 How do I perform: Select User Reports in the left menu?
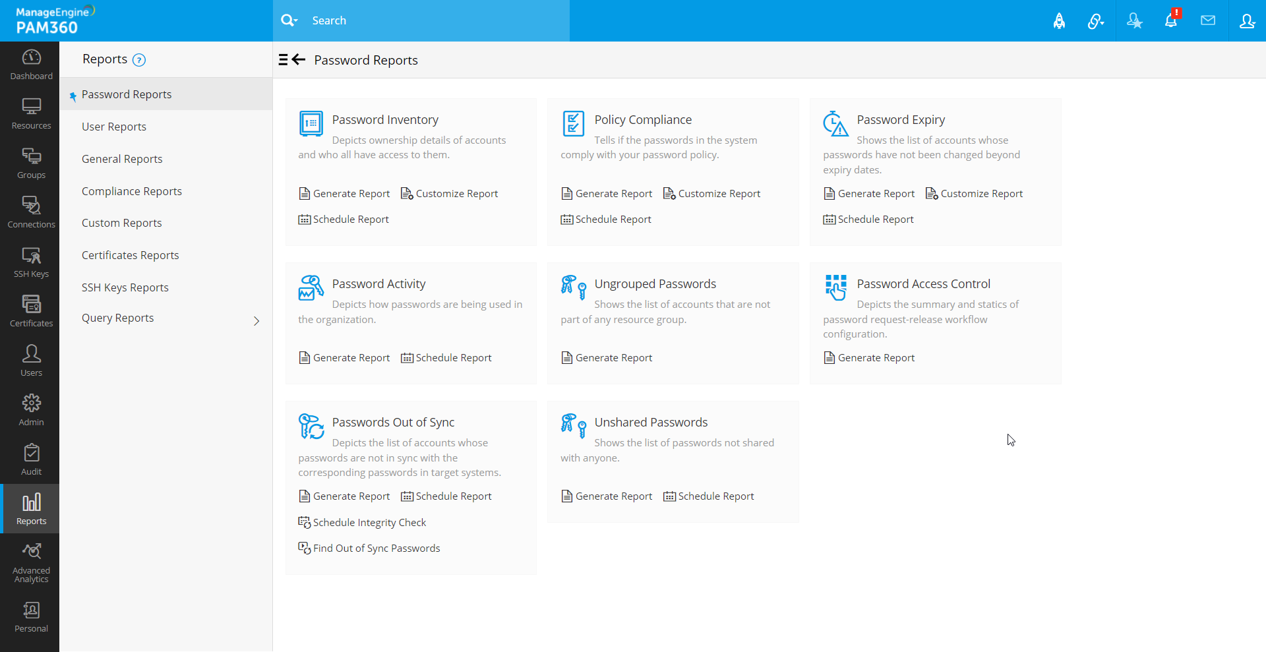click(114, 127)
